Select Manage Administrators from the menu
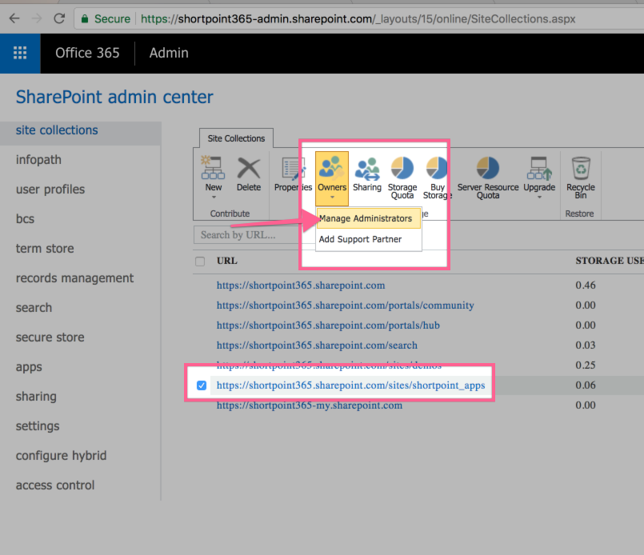The image size is (644, 555). [x=368, y=218]
